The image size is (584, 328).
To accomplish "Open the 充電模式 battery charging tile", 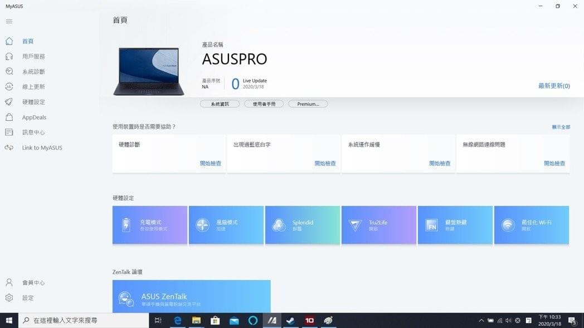I will coord(150,225).
